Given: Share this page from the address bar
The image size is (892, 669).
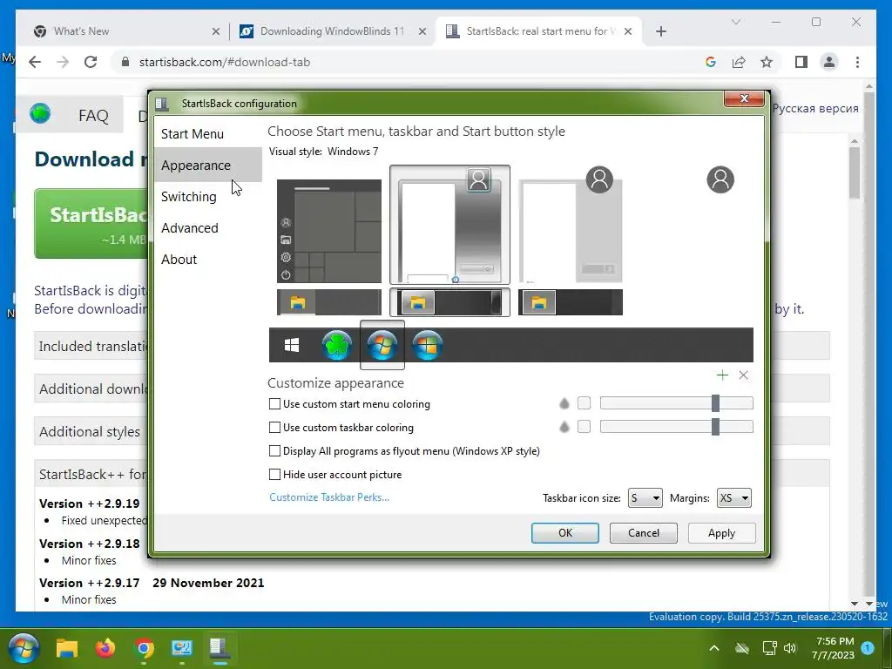Looking at the screenshot, I should click(739, 62).
